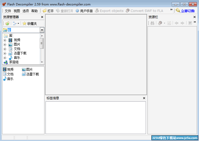Close the 资源栏 panel
Image resolution: width=199 pixels, height=141 pixels.
(194, 17)
